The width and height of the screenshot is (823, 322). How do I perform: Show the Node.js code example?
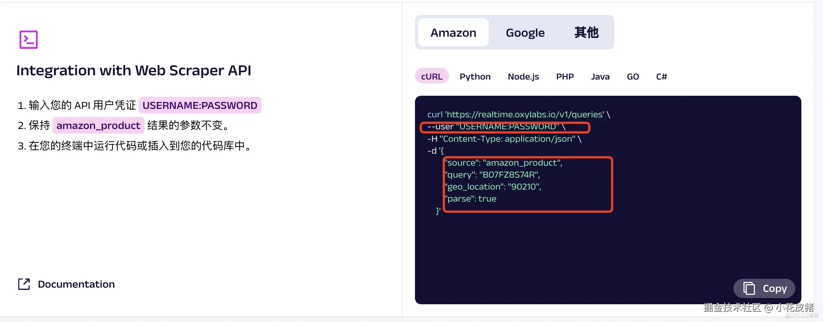point(523,76)
